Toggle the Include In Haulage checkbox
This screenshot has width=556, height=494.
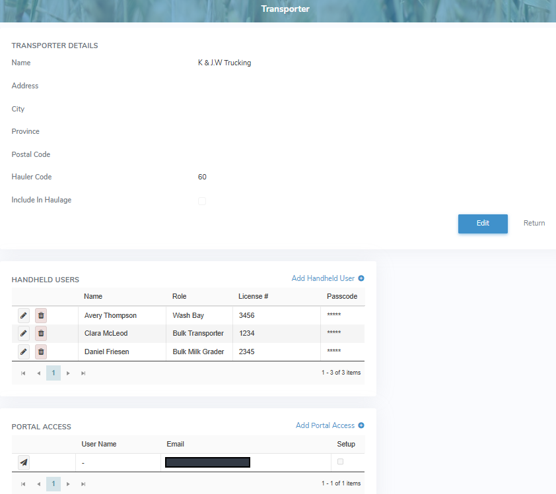click(202, 201)
